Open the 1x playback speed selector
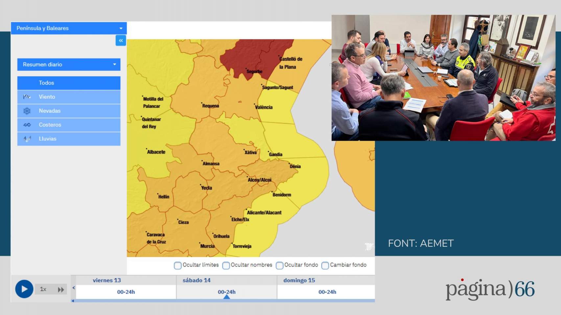 [x=43, y=289]
